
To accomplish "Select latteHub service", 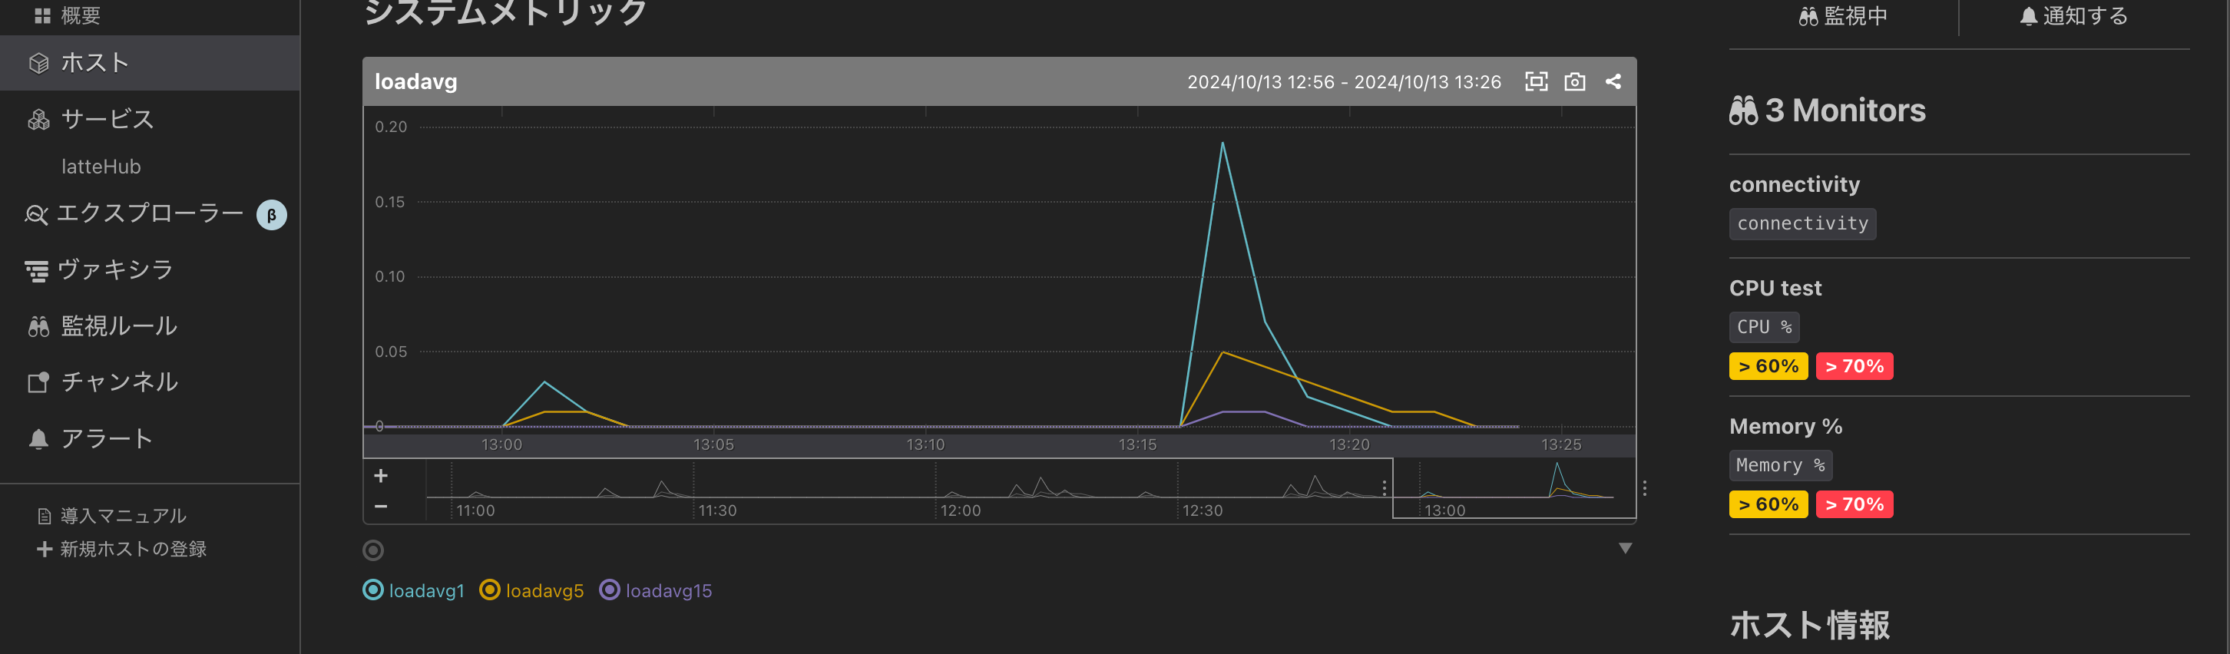I will (x=101, y=166).
